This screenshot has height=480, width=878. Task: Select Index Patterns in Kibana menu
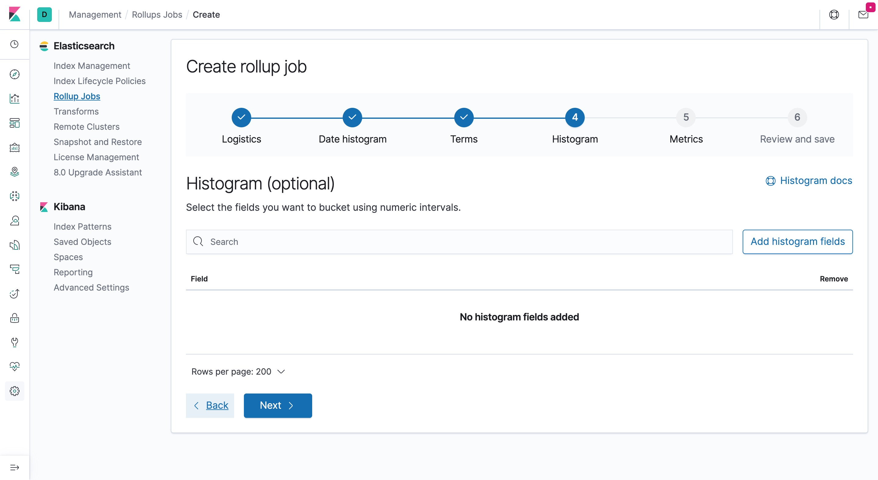[x=83, y=226]
